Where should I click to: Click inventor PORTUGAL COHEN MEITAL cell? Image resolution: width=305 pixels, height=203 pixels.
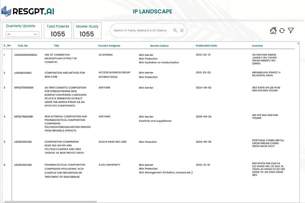coord(268,143)
